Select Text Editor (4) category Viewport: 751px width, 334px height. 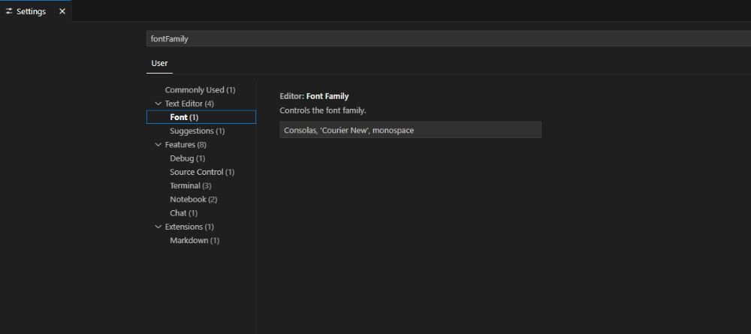click(x=189, y=104)
